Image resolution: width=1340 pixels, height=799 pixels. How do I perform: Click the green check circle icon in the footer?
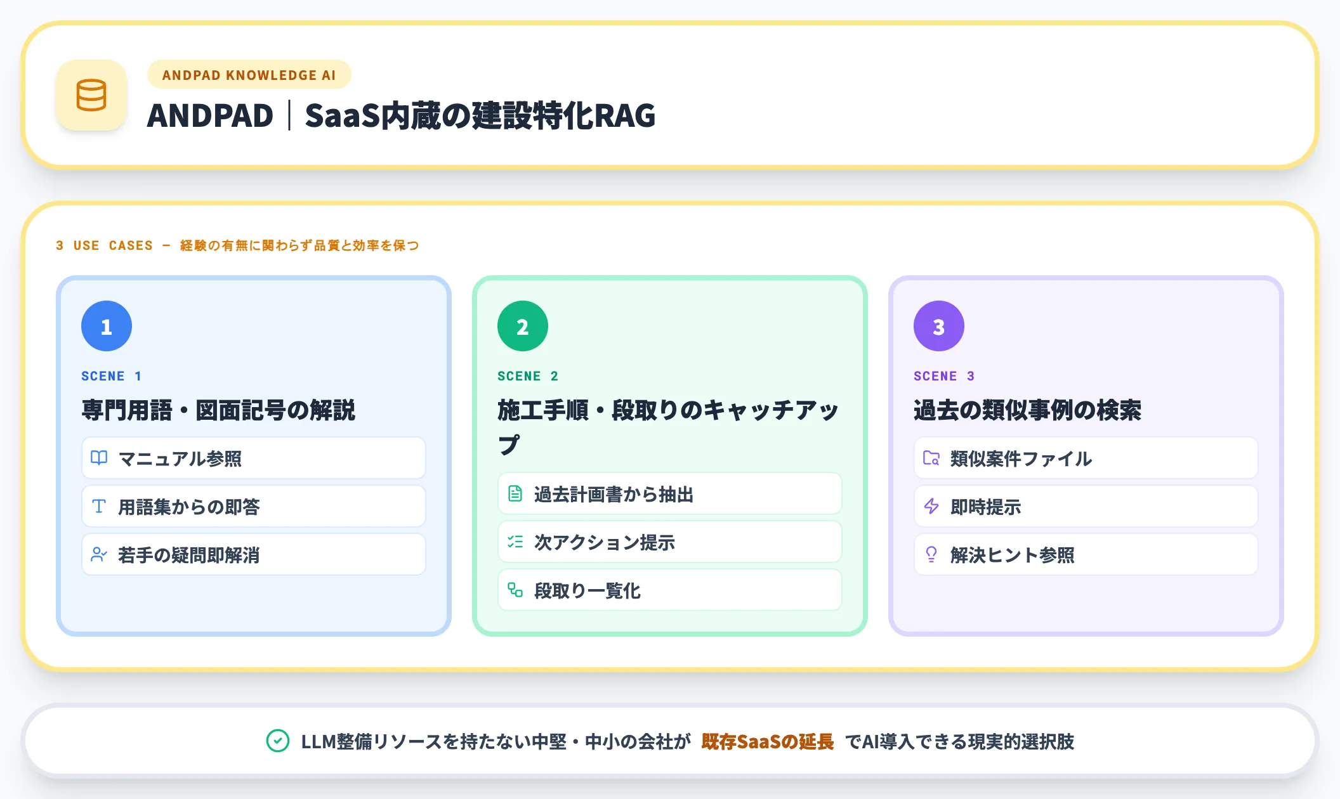(278, 741)
